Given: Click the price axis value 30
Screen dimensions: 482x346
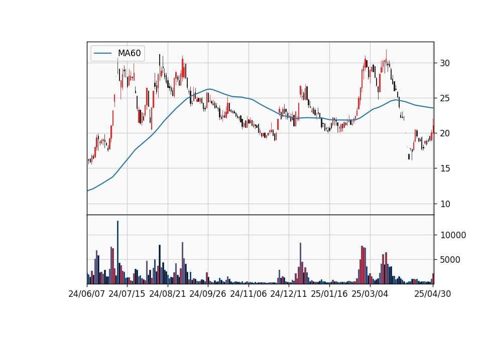Looking at the screenshot, I should 445,63.
